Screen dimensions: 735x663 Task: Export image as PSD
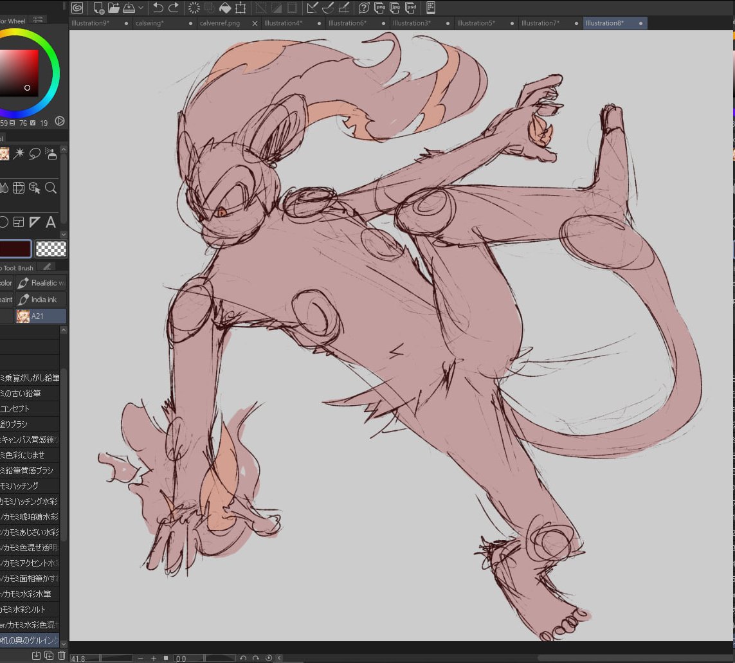coord(411,8)
